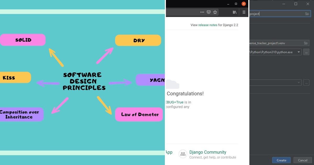This screenshot has width=314, height=165.
Task: Save the current page to Pocket
Action: [209, 12]
